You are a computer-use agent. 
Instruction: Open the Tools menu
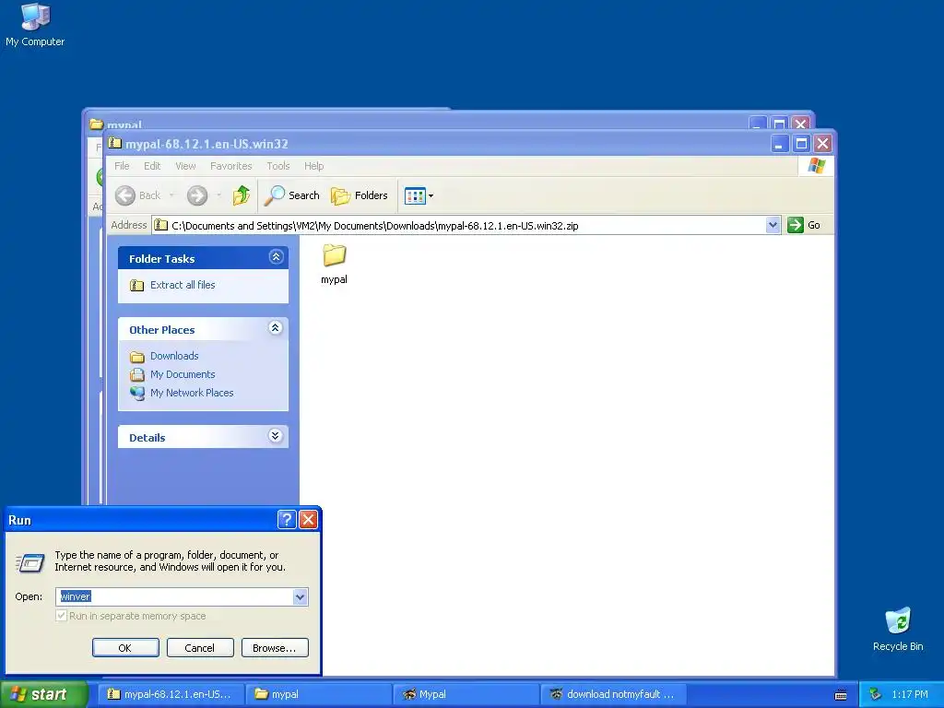pos(278,166)
